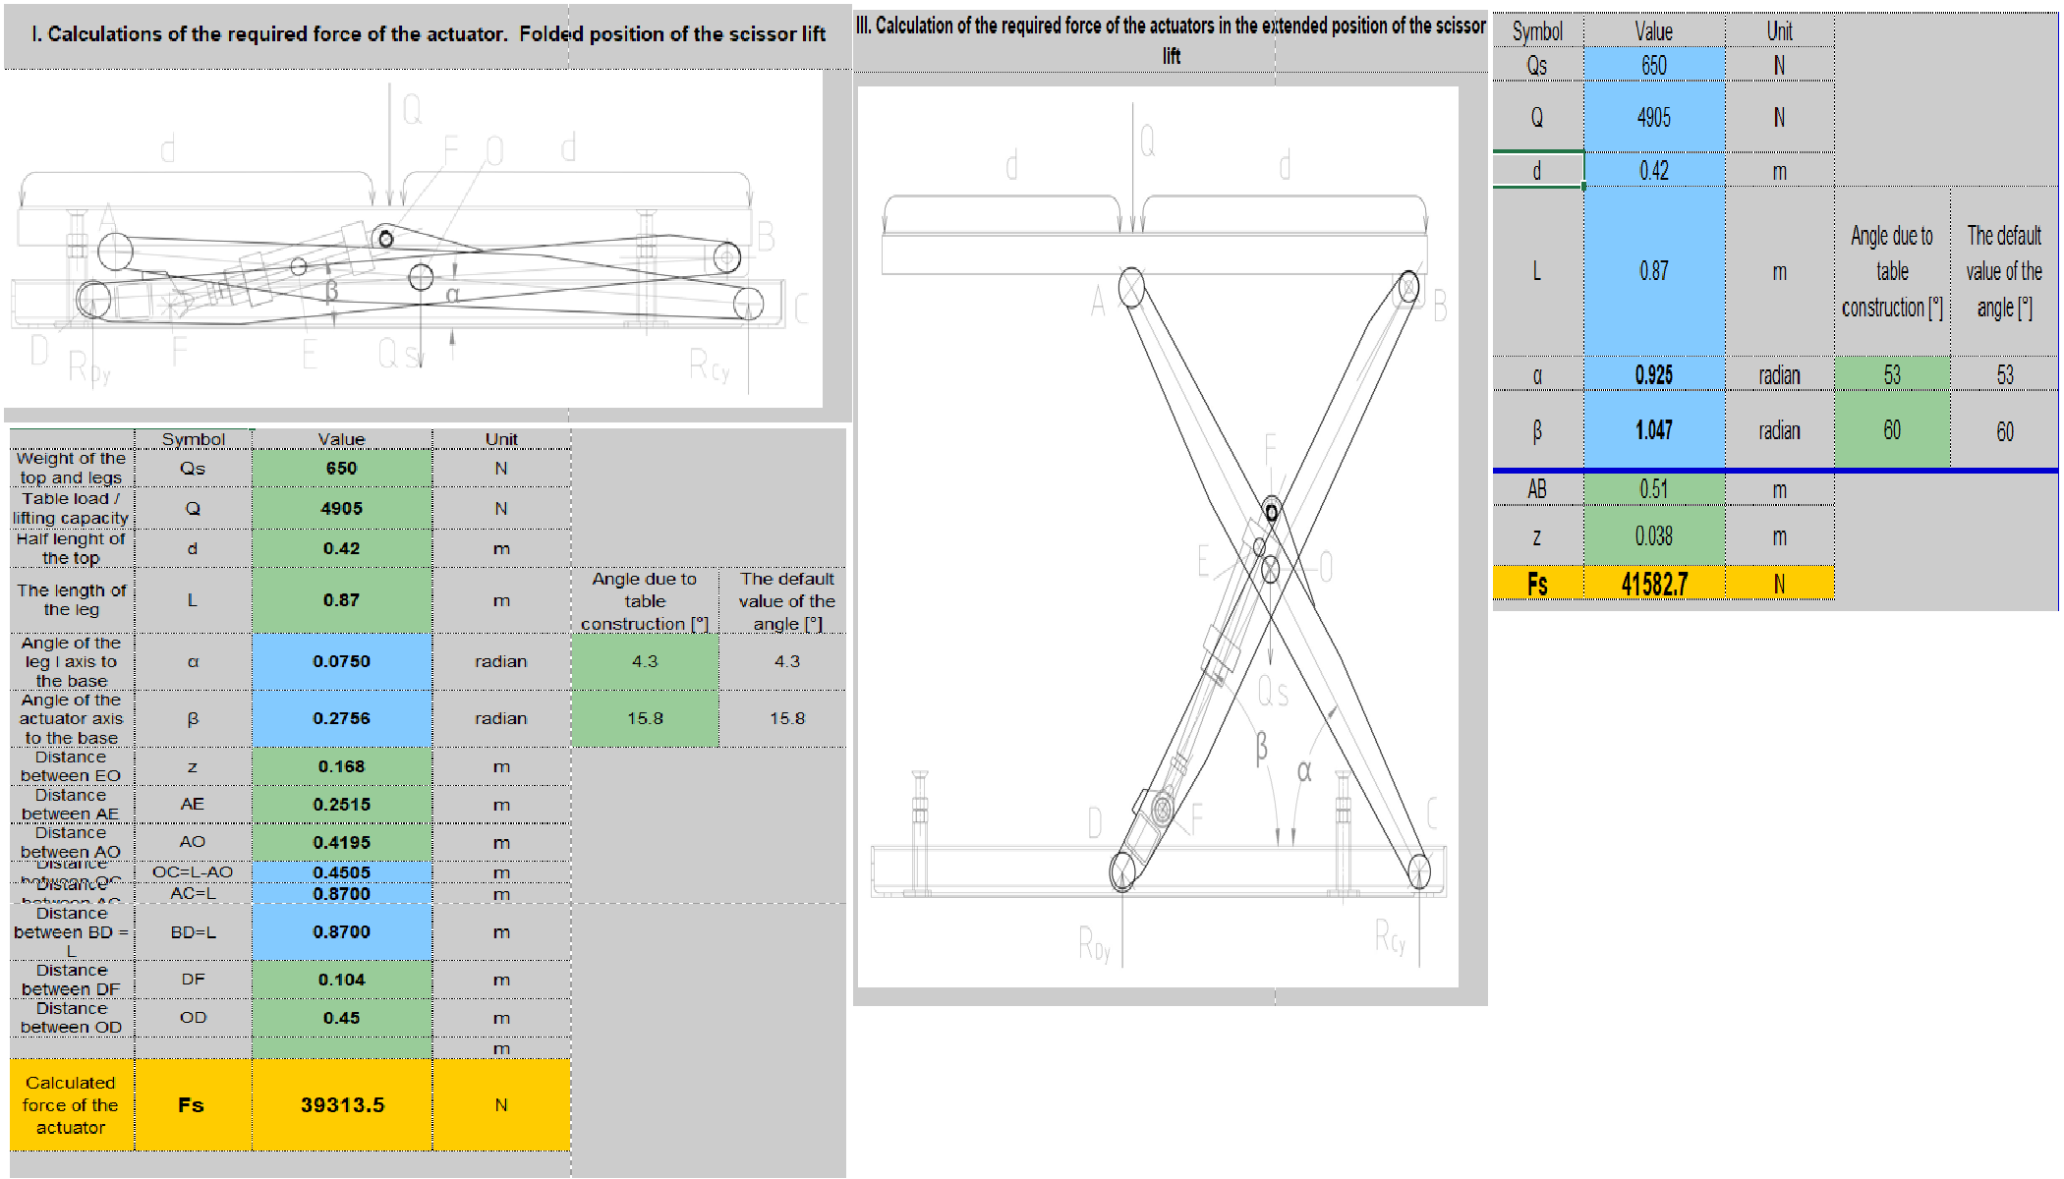Click the Qs value cell 650 in left table
The width and height of the screenshot is (2064, 1179).
(x=341, y=469)
